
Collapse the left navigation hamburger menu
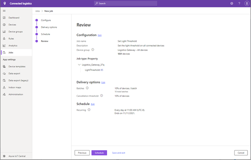(x=4, y=11)
